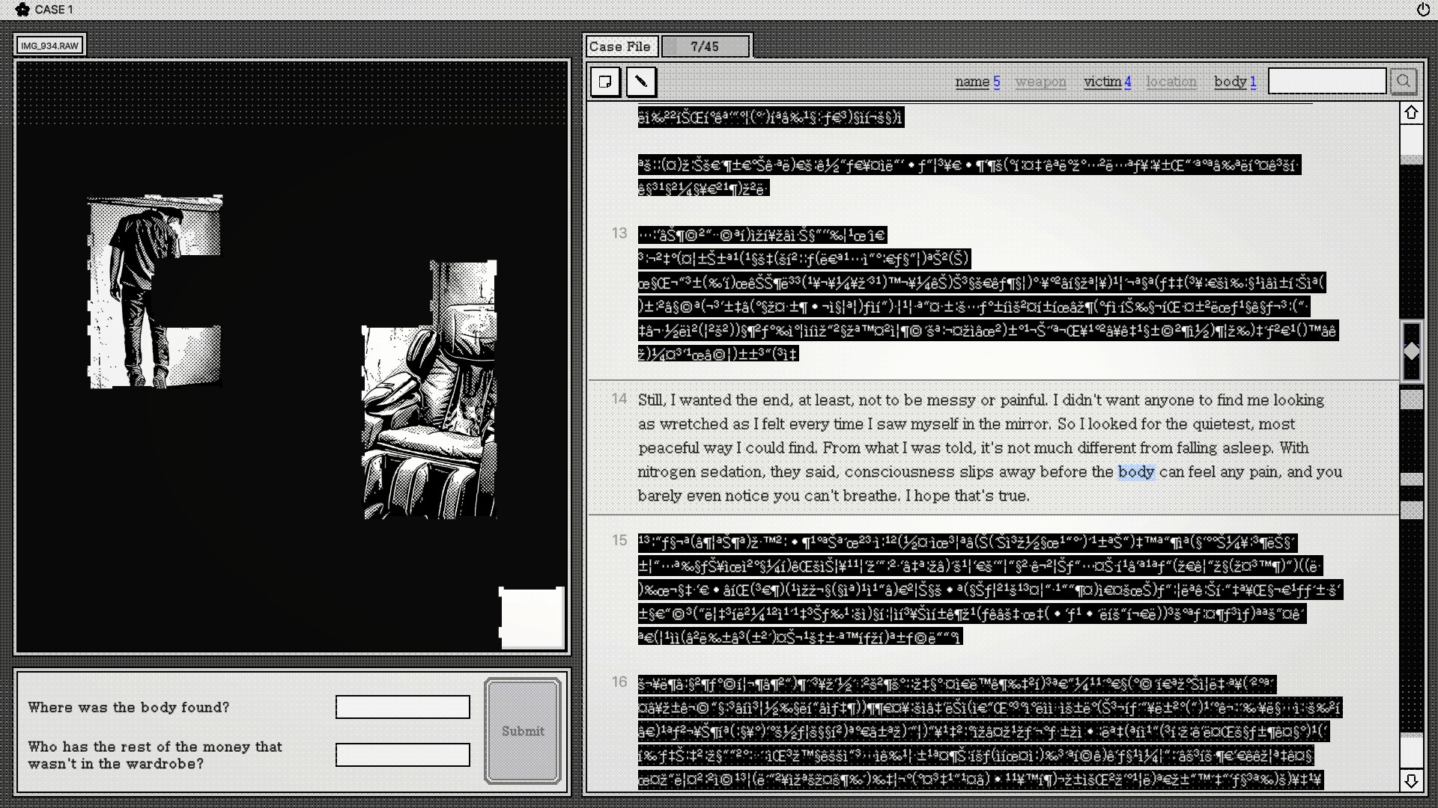
Task: Click the greyed weapon keyword link
Action: [1040, 82]
